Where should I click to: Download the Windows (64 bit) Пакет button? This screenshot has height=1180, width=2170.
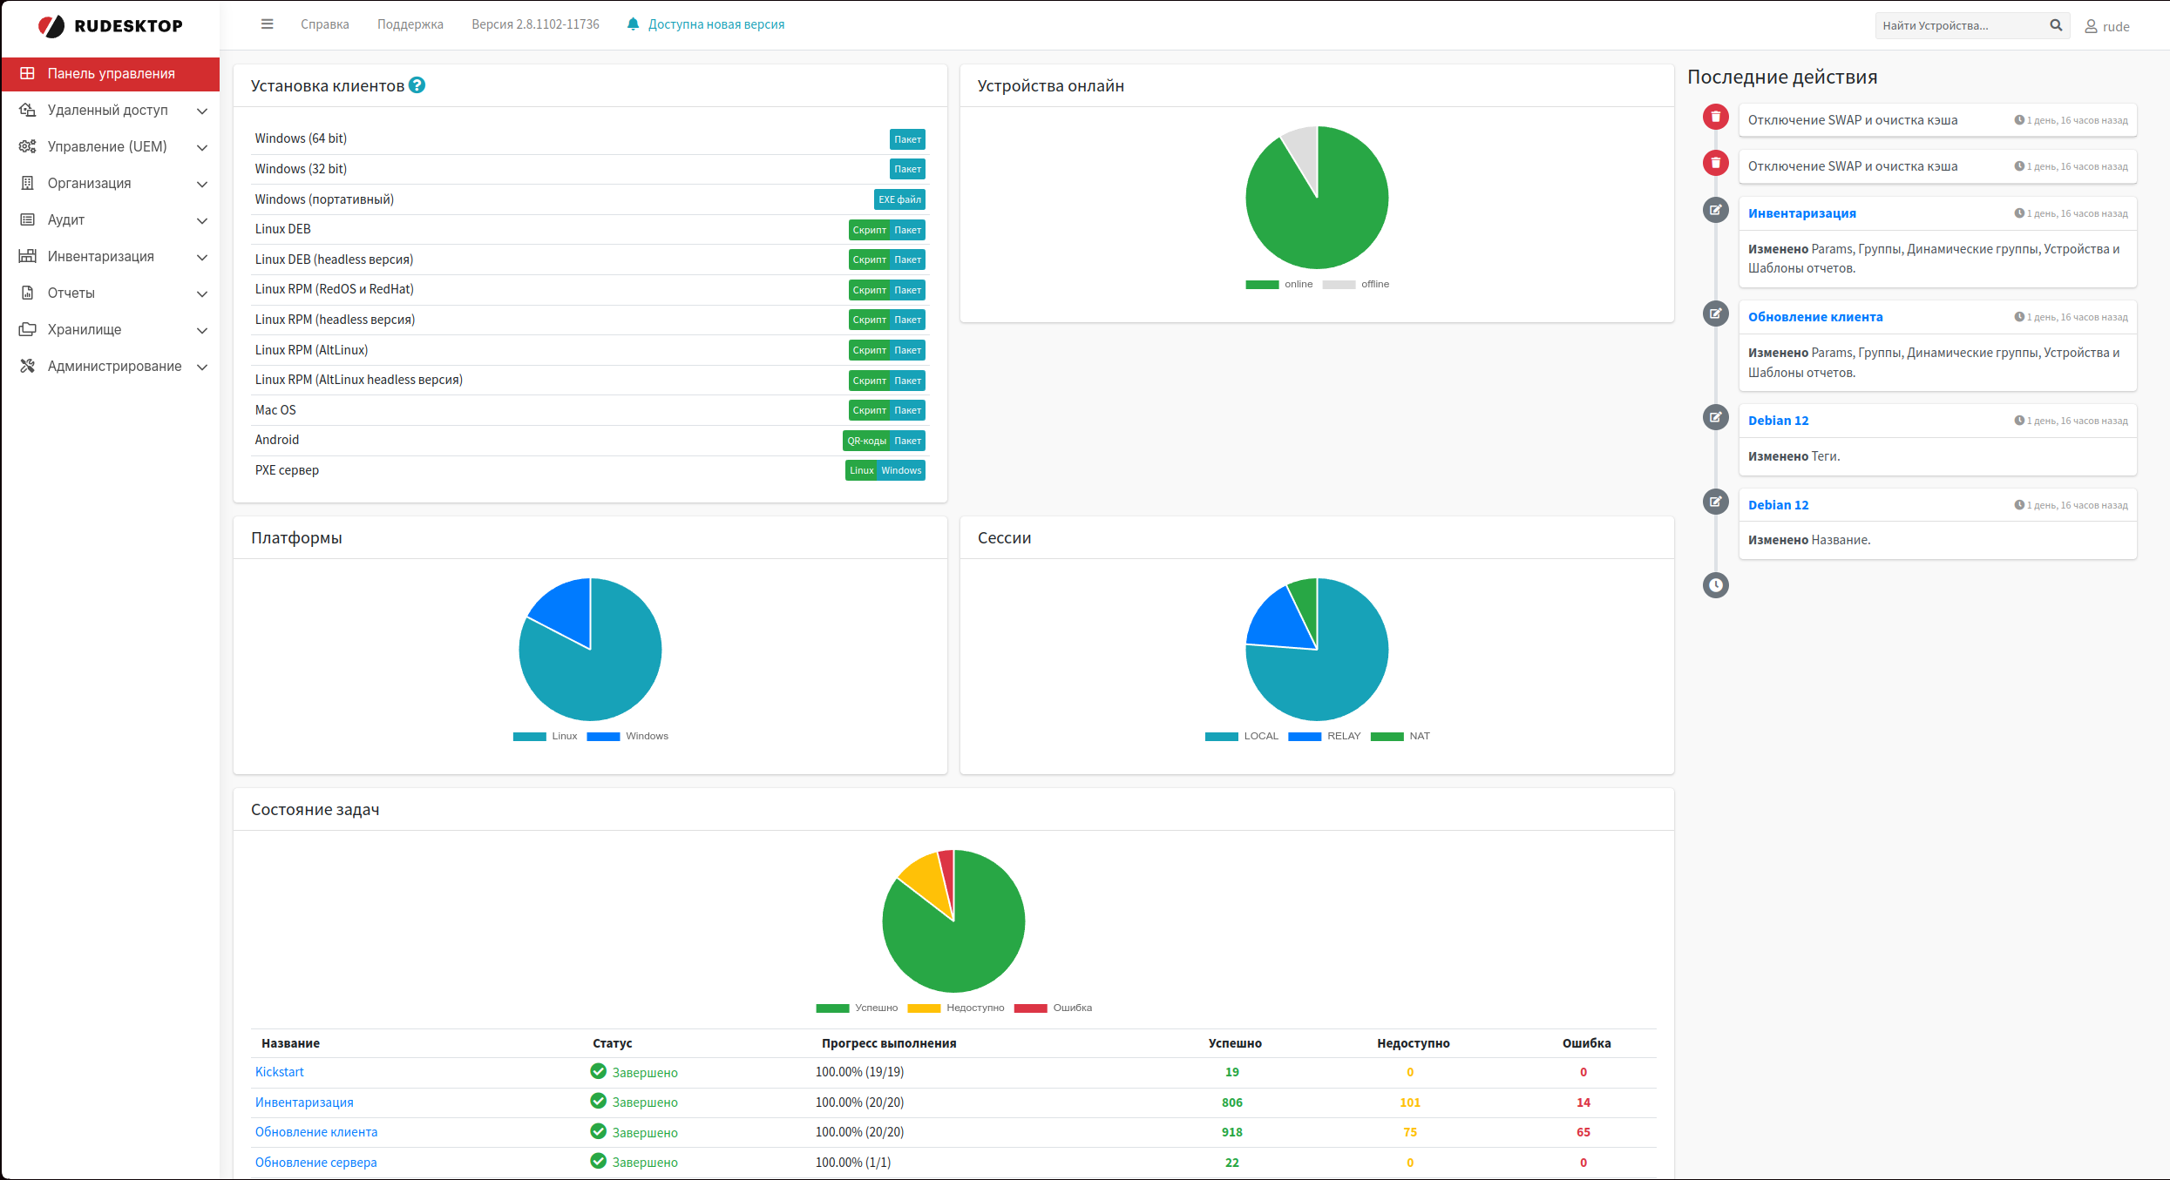907,139
